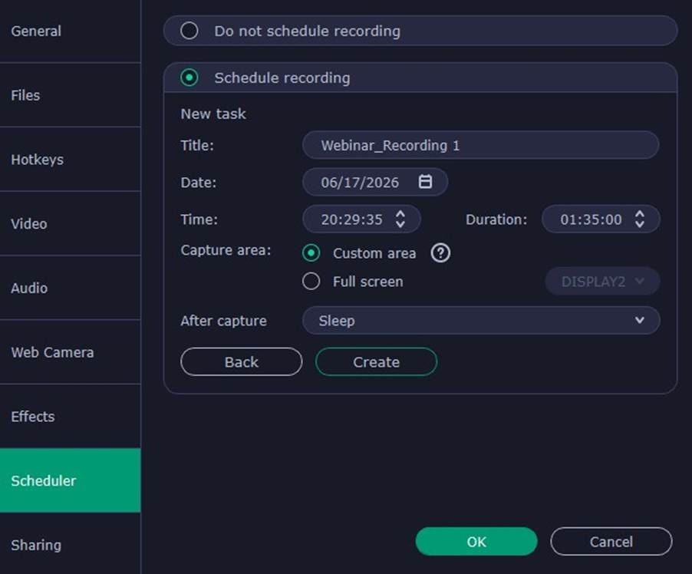
Task: Choose Full screen capture option
Action: click(311, 282)
